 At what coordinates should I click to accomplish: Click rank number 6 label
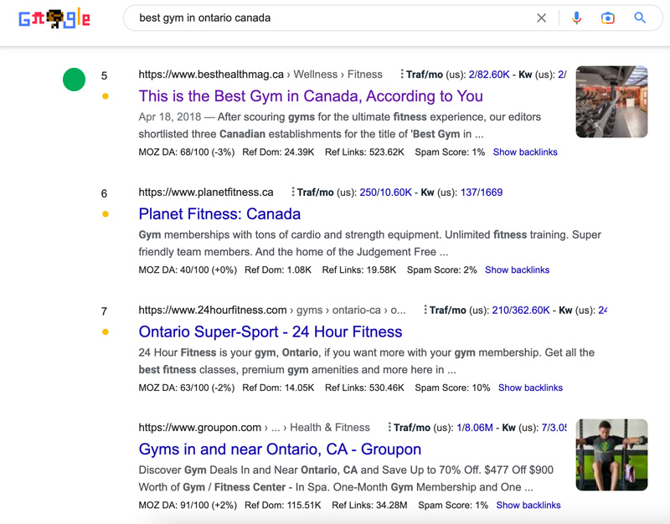click(104, 194)
